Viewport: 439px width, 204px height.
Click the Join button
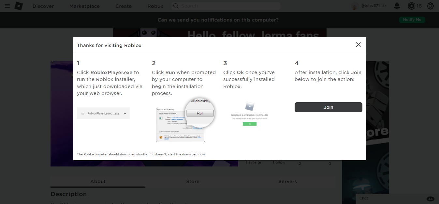tap(329, 107)
